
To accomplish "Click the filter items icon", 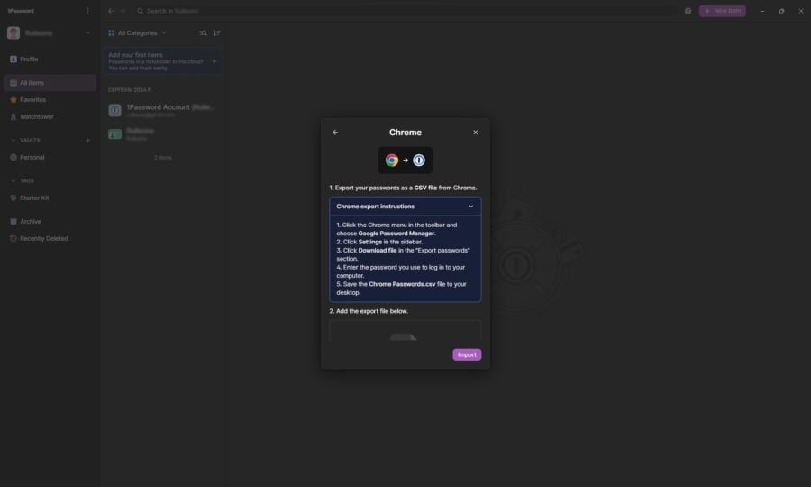I will (x=204, y=33).
